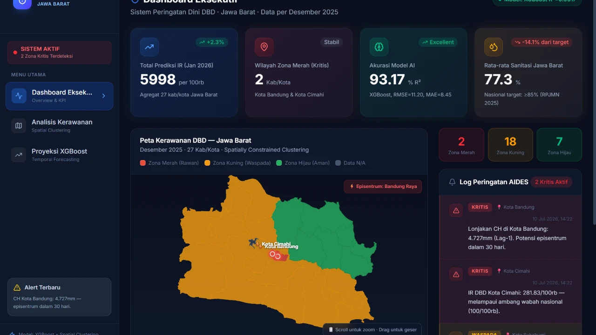Click the location pin icon on Wilayah Zona Merah card
596x335 pixels.
264,47
